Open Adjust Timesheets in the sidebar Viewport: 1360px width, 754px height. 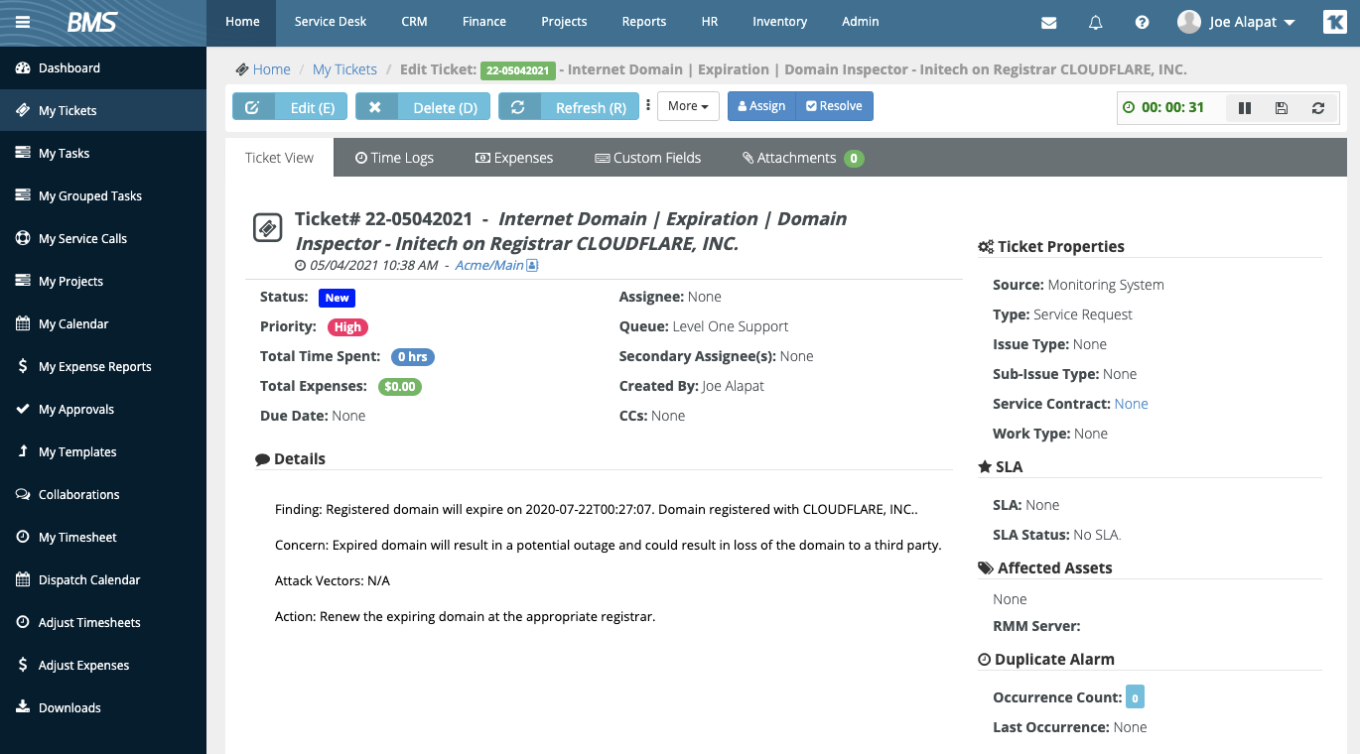click(x=103, y=623)
